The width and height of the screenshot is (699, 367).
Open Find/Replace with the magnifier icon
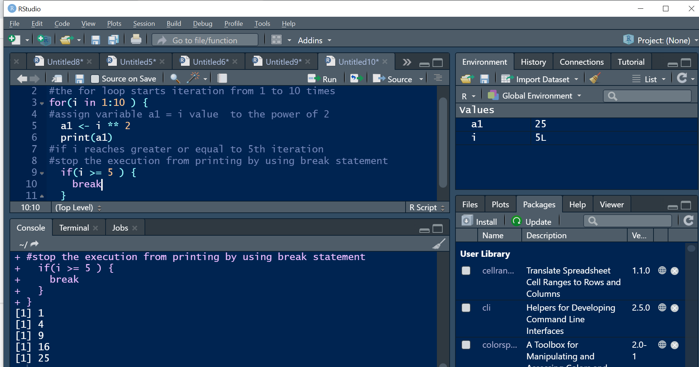coord(175,78)
